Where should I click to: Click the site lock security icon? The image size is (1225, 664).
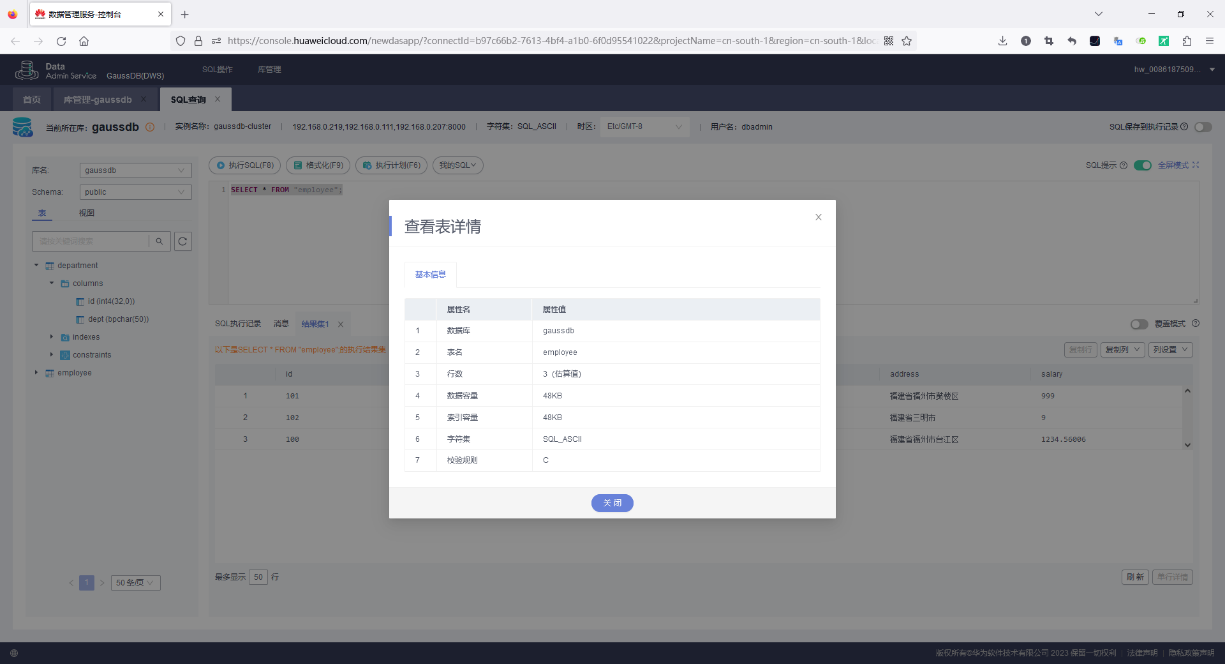pos(198,41)
